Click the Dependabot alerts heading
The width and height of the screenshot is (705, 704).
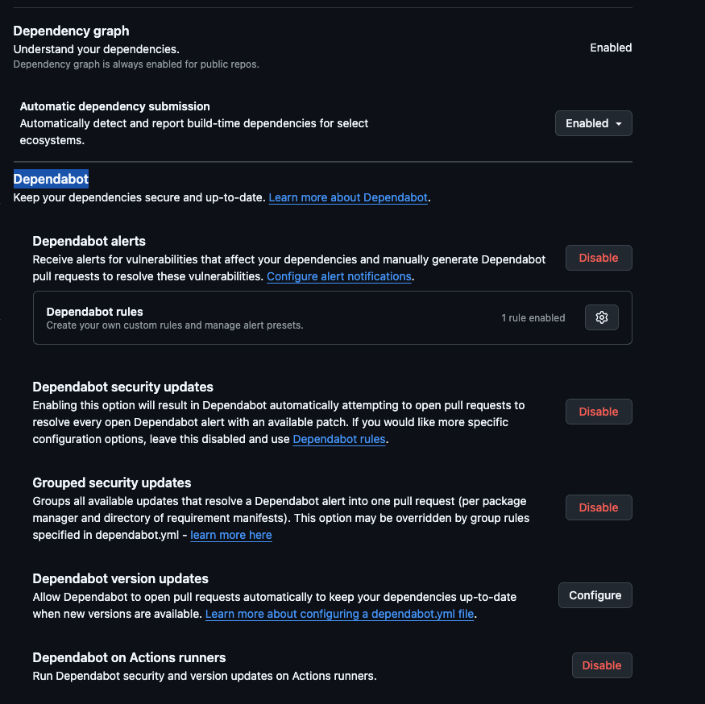(x=89, y=241)
